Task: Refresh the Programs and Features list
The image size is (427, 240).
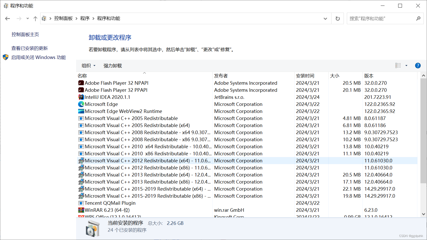Action: point(338,18)
